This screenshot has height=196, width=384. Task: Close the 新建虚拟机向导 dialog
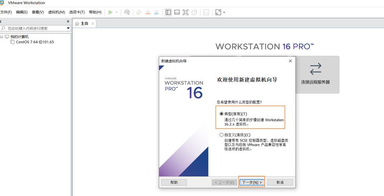(290, 61)
